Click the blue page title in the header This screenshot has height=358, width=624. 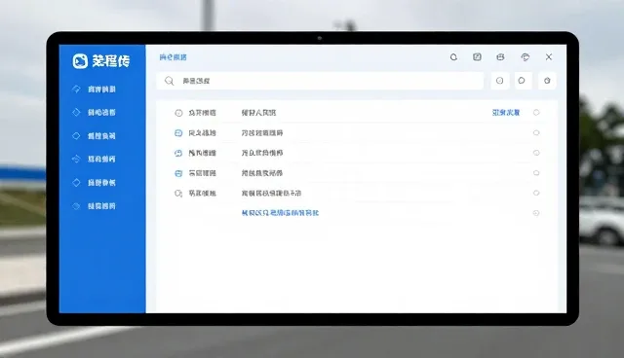tap(174, 57)
